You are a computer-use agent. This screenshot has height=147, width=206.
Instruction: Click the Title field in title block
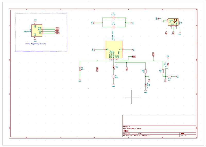click(x=126, y=131)
